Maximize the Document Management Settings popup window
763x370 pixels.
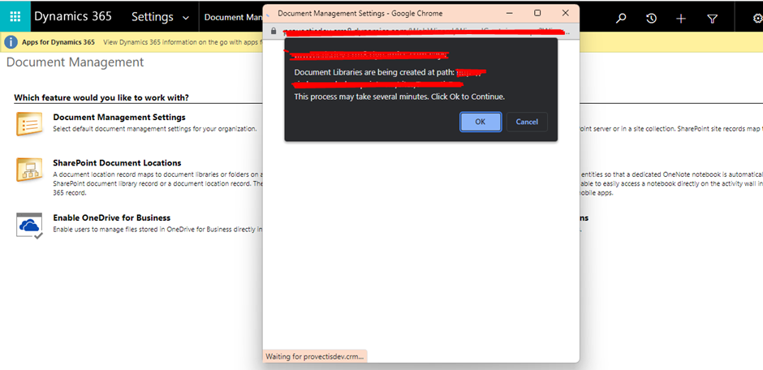(537, 13)
